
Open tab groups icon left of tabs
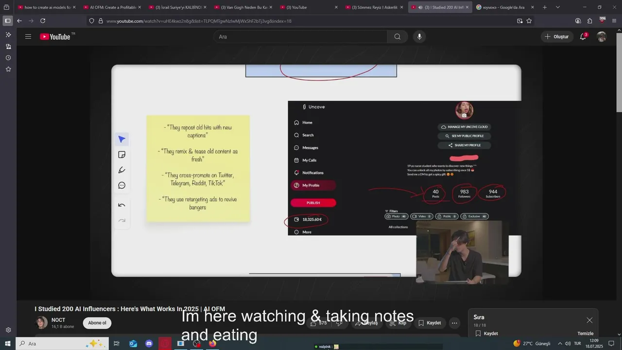click(x=6, y=7)
